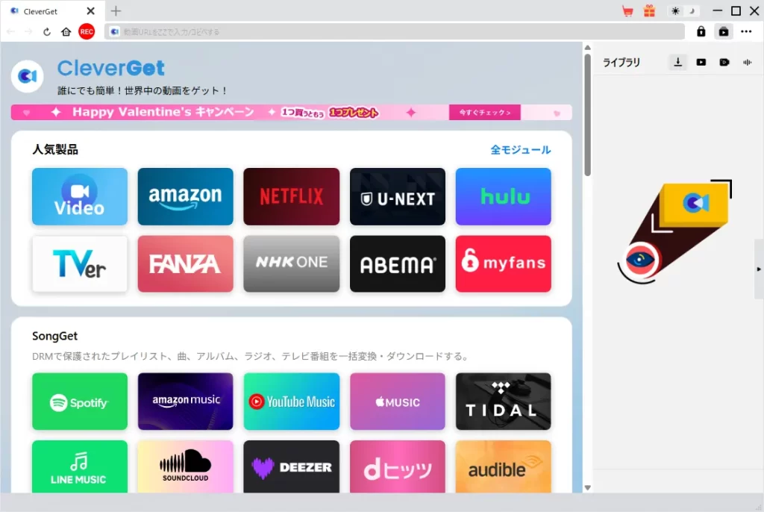
Task: Switch to light mode with sun toggle
Action: point(676,11)
